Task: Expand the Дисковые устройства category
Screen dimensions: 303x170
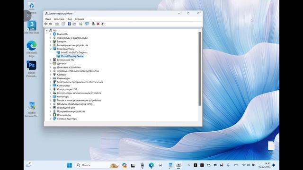Action: click(x=51, y=67)
